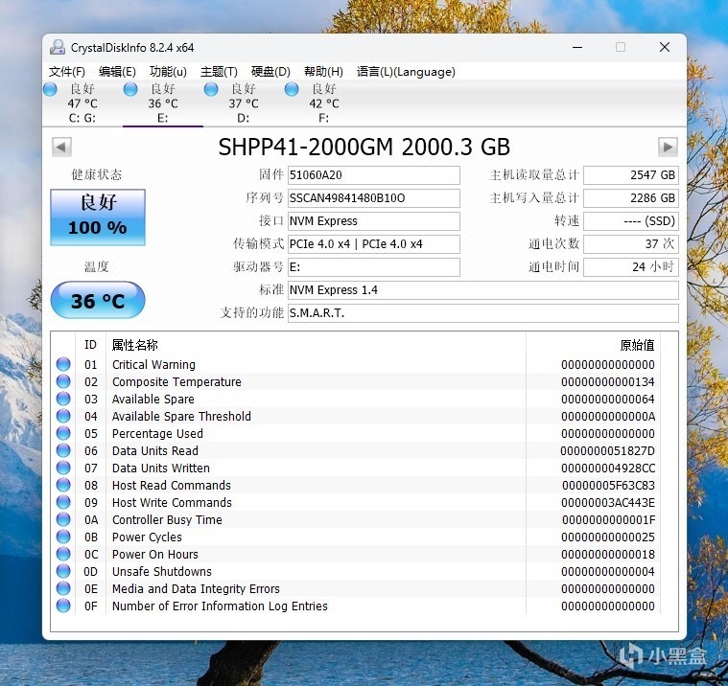This screenshot has height=686, width=728.
Task: Click the model title SHPP41-2000GM 2000.3 GB
Action: tap(364, 147)
